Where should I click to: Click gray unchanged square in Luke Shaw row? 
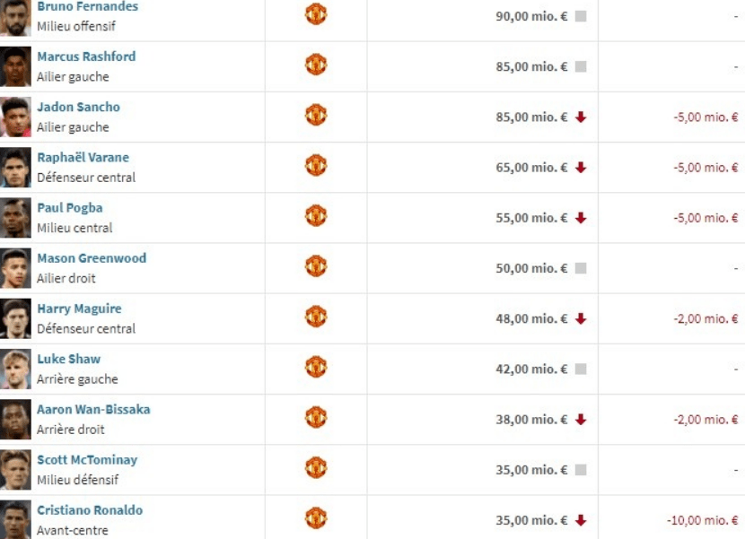pyautogui.click(x=581, y=369)
